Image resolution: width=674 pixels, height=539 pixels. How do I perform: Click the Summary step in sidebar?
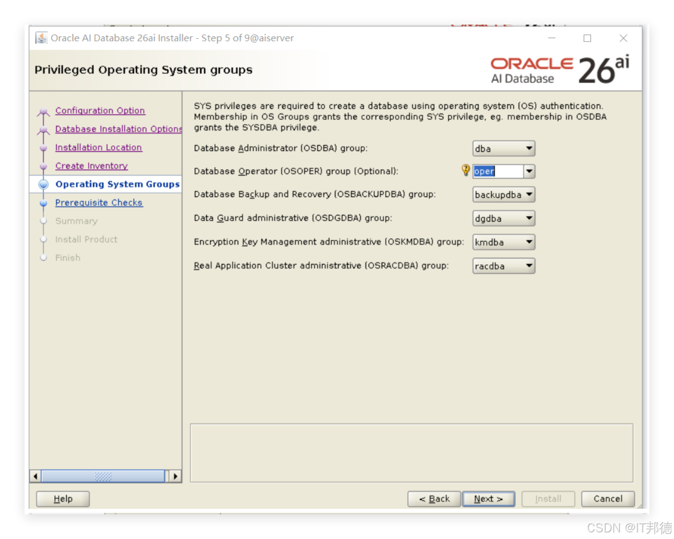coord(76,221)
